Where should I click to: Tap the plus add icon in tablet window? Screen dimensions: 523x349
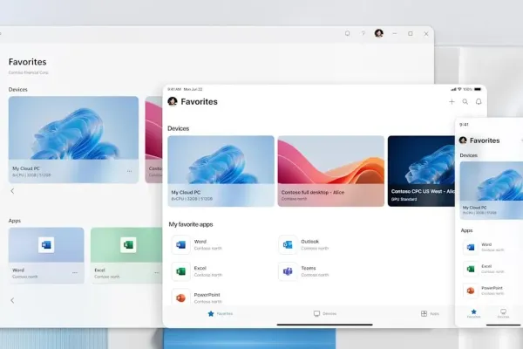tap(452, 101)
